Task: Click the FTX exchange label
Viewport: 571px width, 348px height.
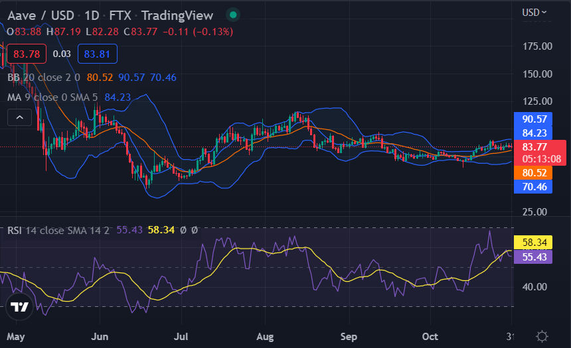Action: [x=120, y=16]
